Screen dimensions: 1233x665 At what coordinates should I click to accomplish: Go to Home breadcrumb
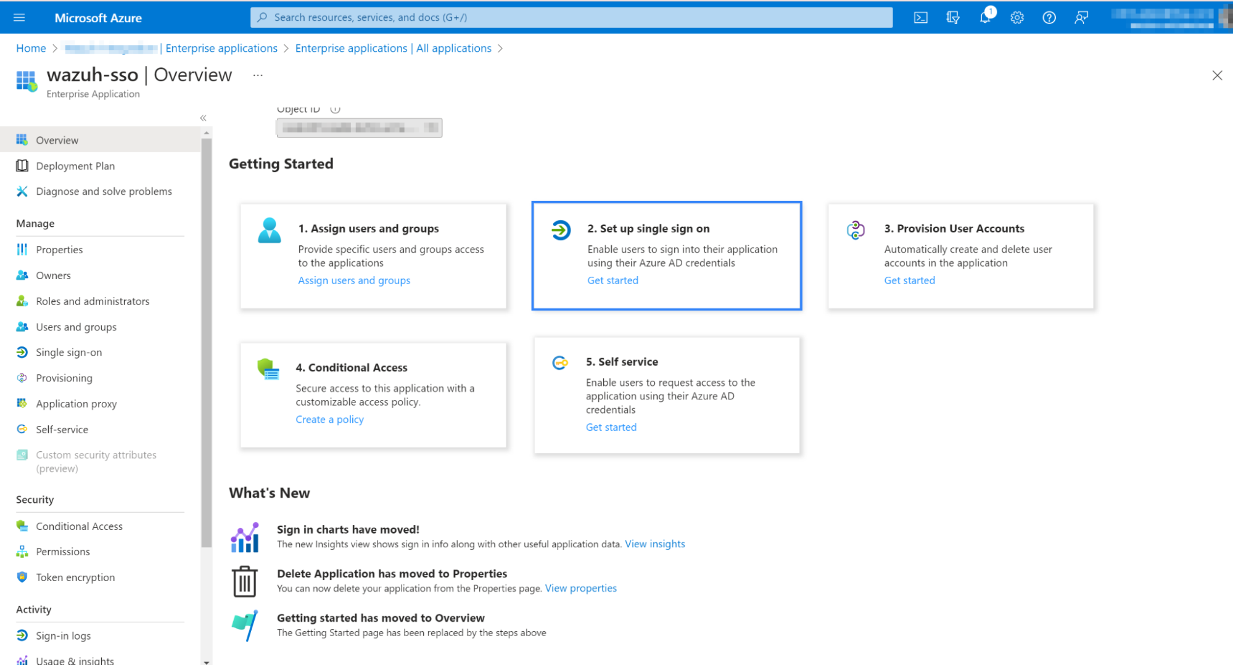pyautogui.click(x=31, y=48)
